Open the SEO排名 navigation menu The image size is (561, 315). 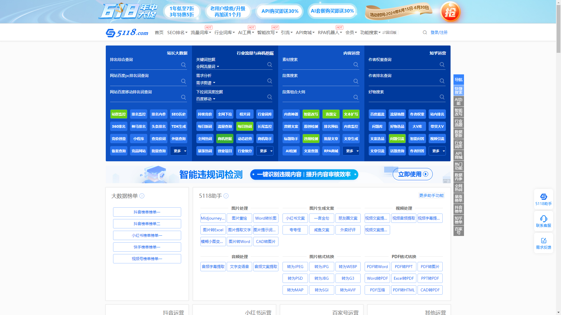pyautogui.click(x=177, y=32)
